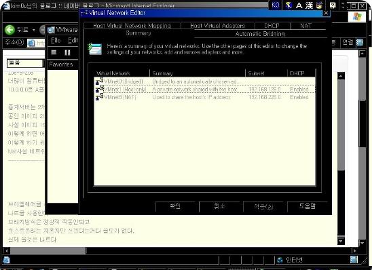Click the 도움말 (Help) button

point(308,206)
